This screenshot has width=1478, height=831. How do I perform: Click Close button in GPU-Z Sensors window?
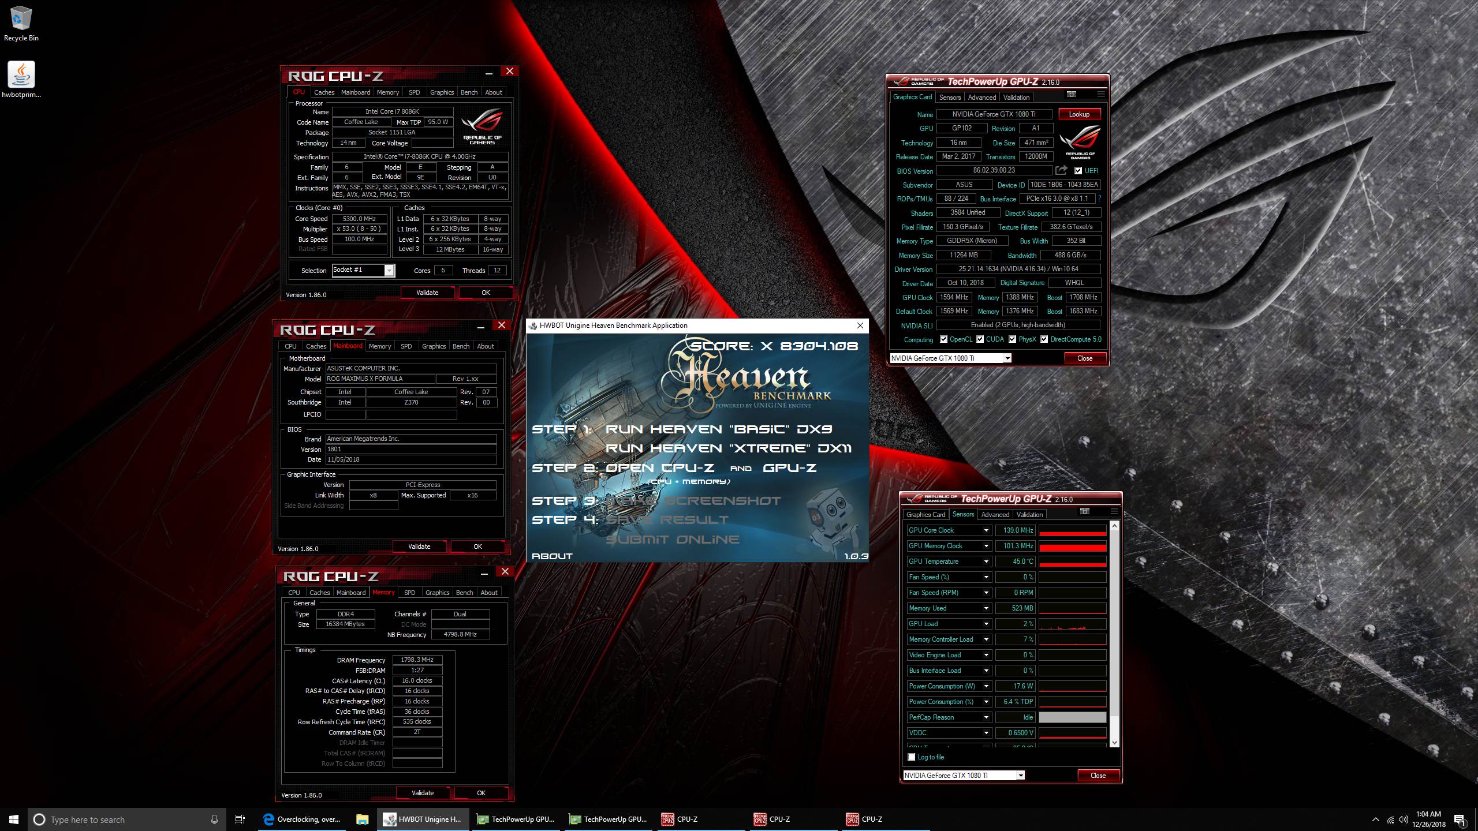(1098, 776)
